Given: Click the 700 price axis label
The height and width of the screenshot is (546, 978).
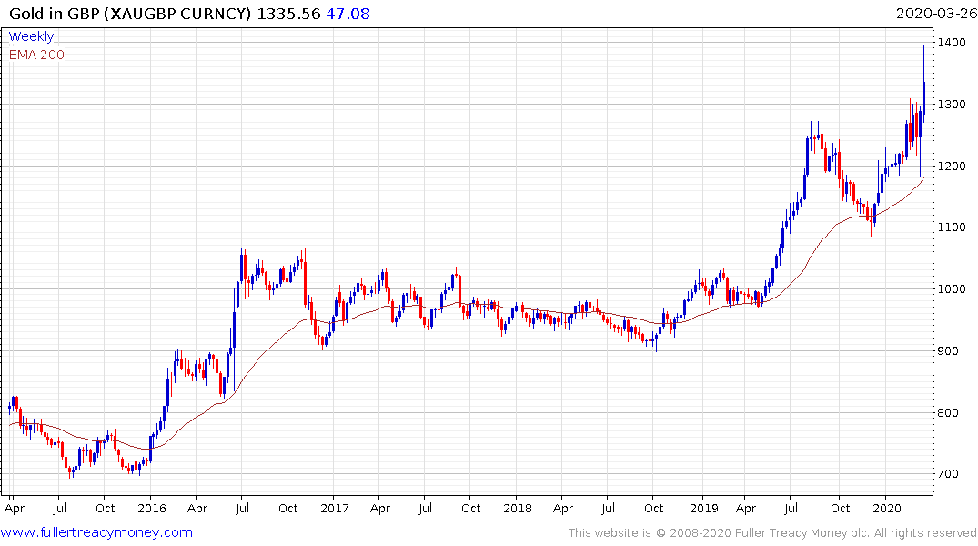Looking at the screenshot, I should pyautogui.click(x=948, y=473).
